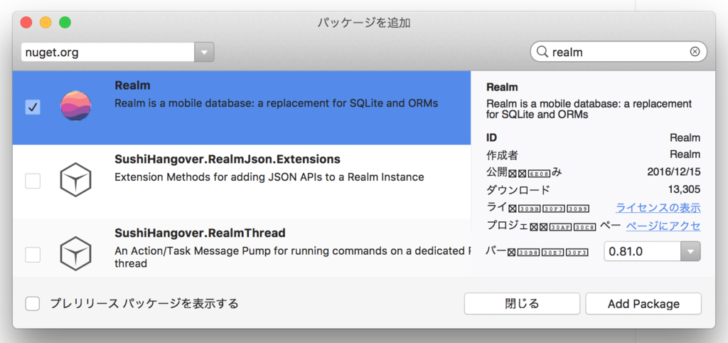Screen dimensions: 728x343
Task: Click the Action/Task Message Pump description text
Action: click(292, 257)
